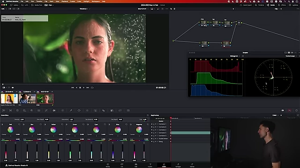Toggle the Red vector on or off
The image size is (300, 168).
click(2, 125)
